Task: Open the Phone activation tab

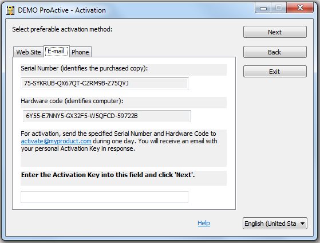Action: [80, 52]
